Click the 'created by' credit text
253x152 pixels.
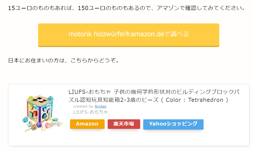83,106
